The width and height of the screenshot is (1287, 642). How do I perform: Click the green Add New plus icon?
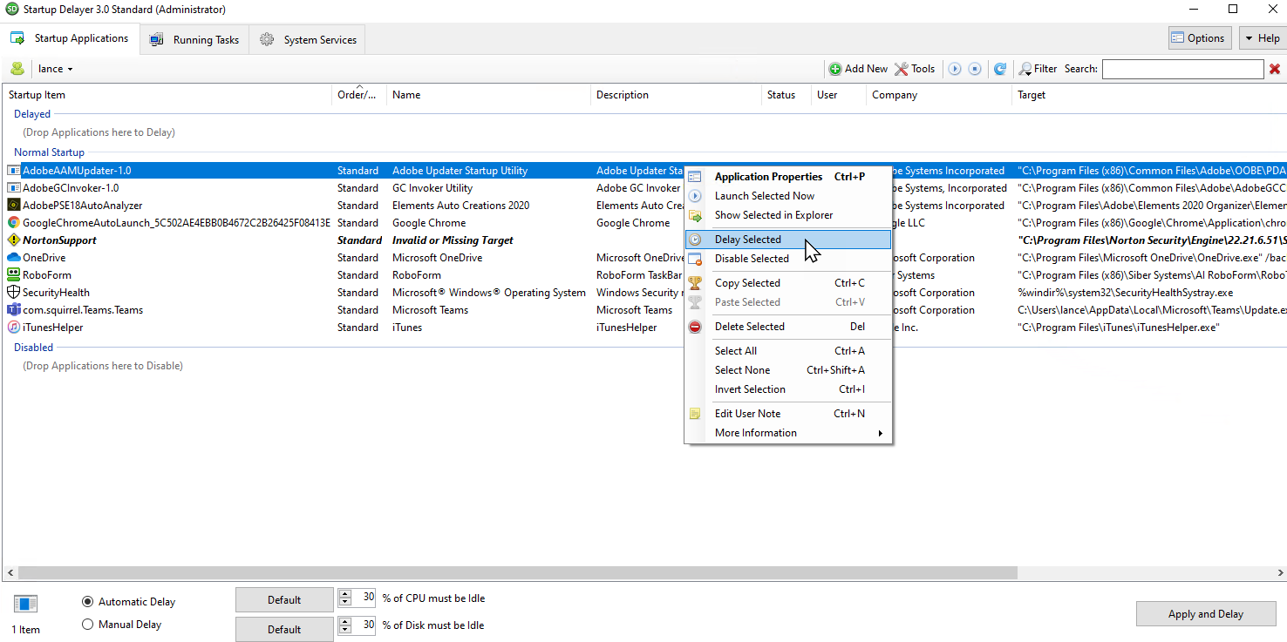click(x=835, y=69)
